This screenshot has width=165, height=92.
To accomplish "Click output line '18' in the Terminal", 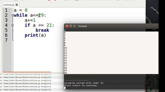I will tap(65, 68).
